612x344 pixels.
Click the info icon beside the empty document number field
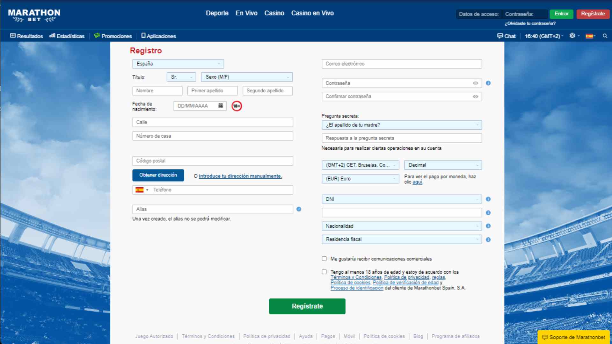point(488,213)
